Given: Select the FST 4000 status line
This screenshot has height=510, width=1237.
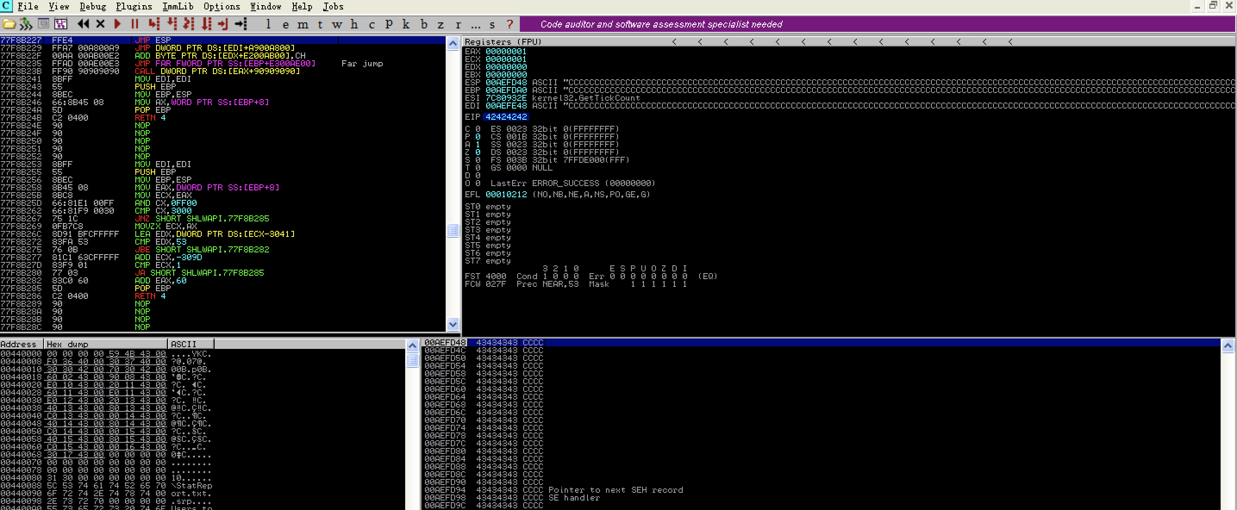Looking at the screenshot, I should (x=590, y=277).
